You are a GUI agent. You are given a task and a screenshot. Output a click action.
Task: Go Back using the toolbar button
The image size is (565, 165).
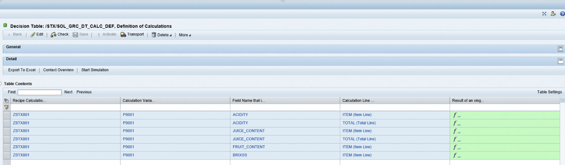(x=15, y=34)
